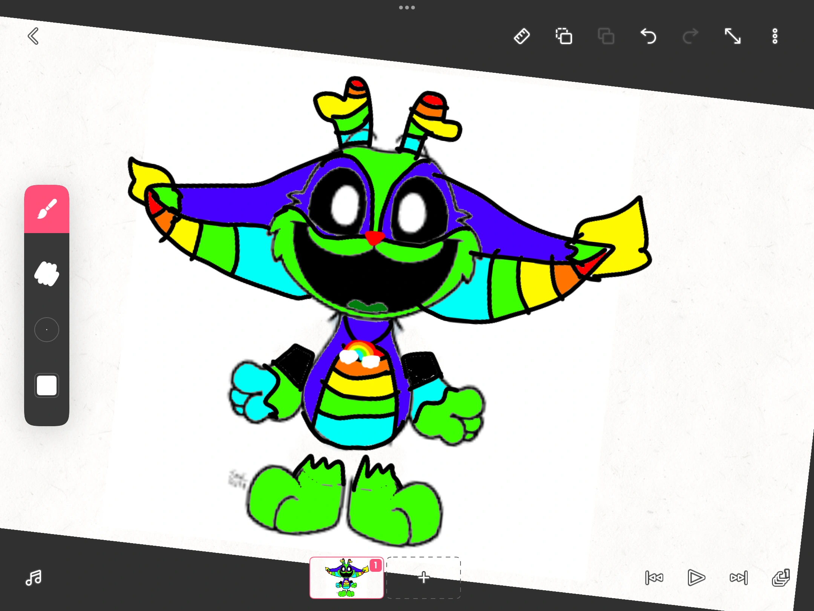Undo the last stroke
This screenshot has width=814, height=611.
pos(649,36)
